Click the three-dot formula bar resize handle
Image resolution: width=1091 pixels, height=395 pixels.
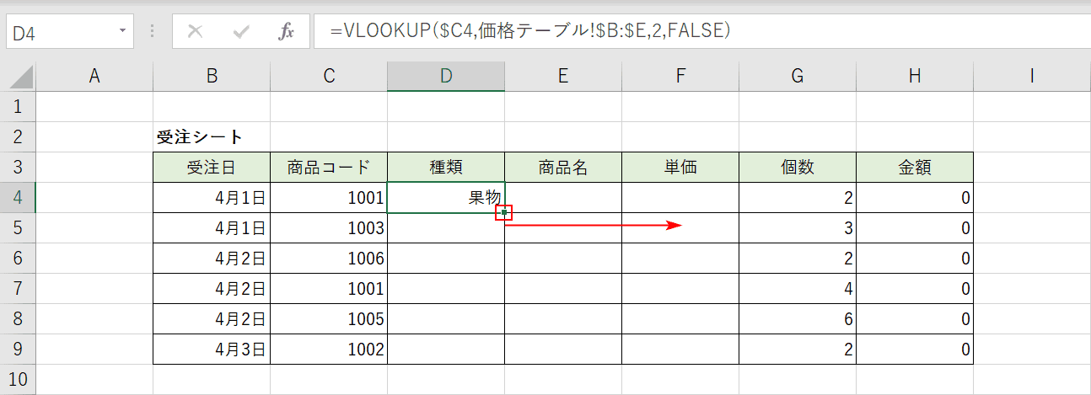(153, 32)
